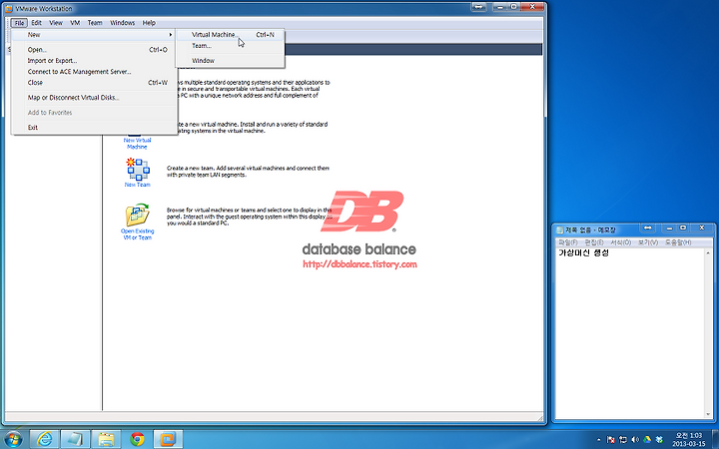Click the New Team icon
Image resolution: width=719 pixels, height=449 pixels.
[138, 169]
